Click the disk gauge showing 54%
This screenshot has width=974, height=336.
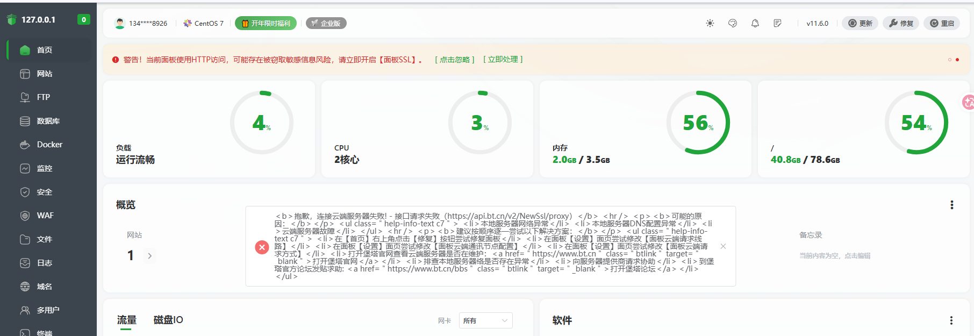click(x=916, y=123)
